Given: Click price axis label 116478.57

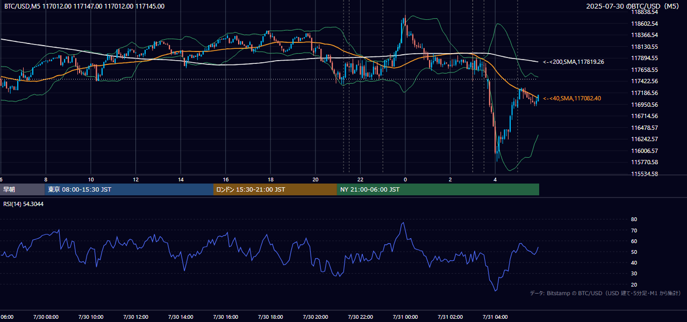Looking at the screenshot, I should pos(645,128).
